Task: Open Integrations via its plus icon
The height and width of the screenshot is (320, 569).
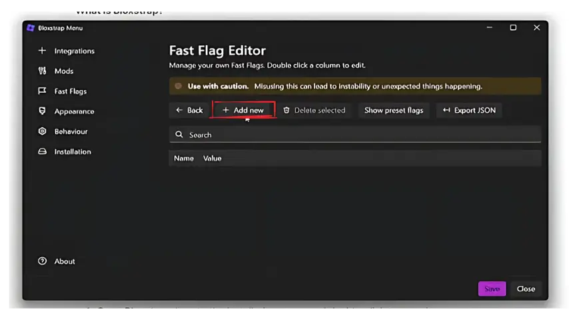Action: coord(43,51)
